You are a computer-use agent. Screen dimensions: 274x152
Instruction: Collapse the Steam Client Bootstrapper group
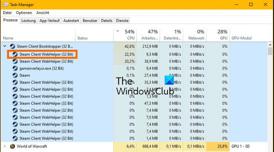[x=5, y=46]
